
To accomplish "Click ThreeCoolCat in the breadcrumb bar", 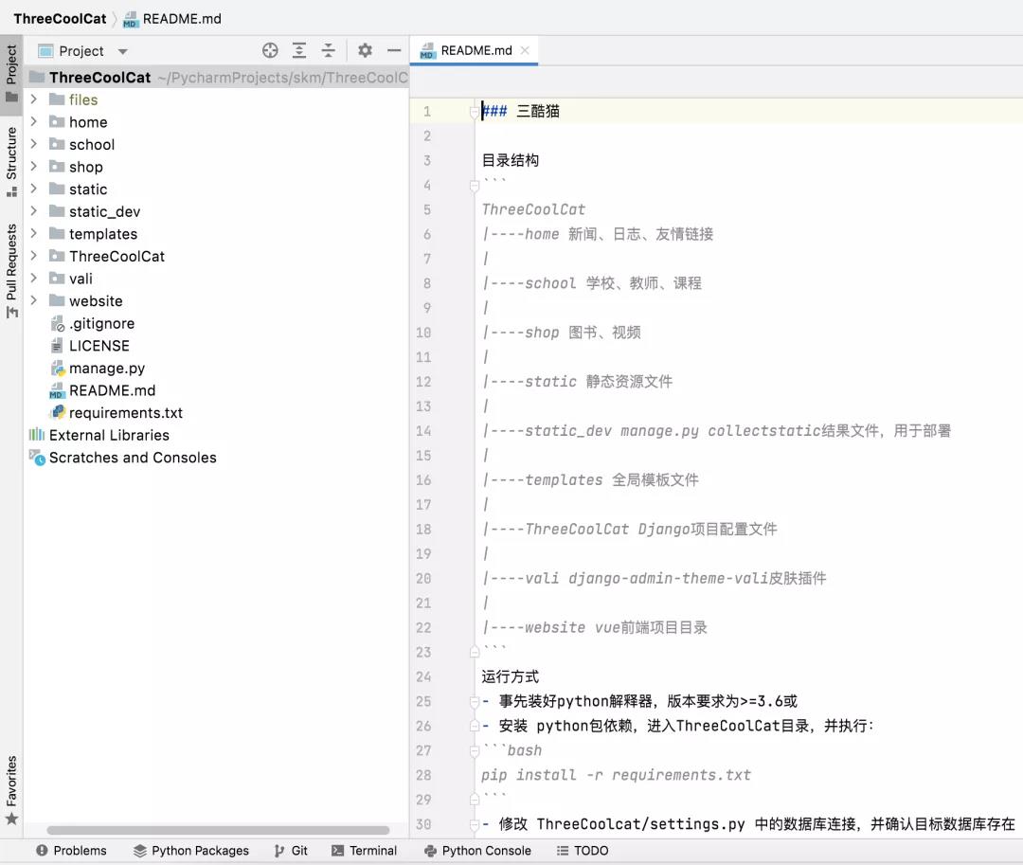I will (x=60, y=18).
